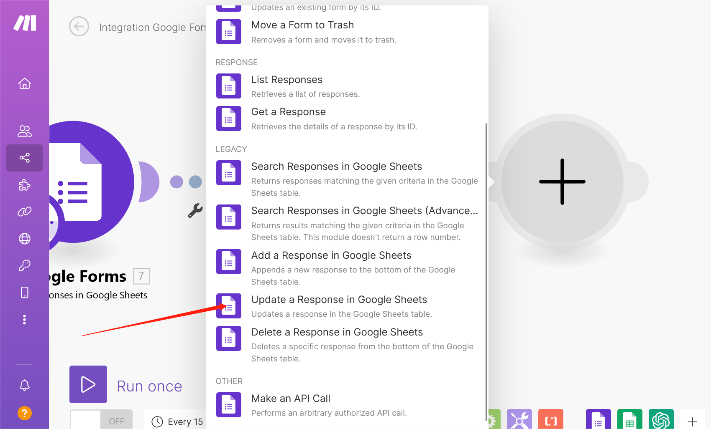Open the orange Text parser brackets icon

coord(551,419)
